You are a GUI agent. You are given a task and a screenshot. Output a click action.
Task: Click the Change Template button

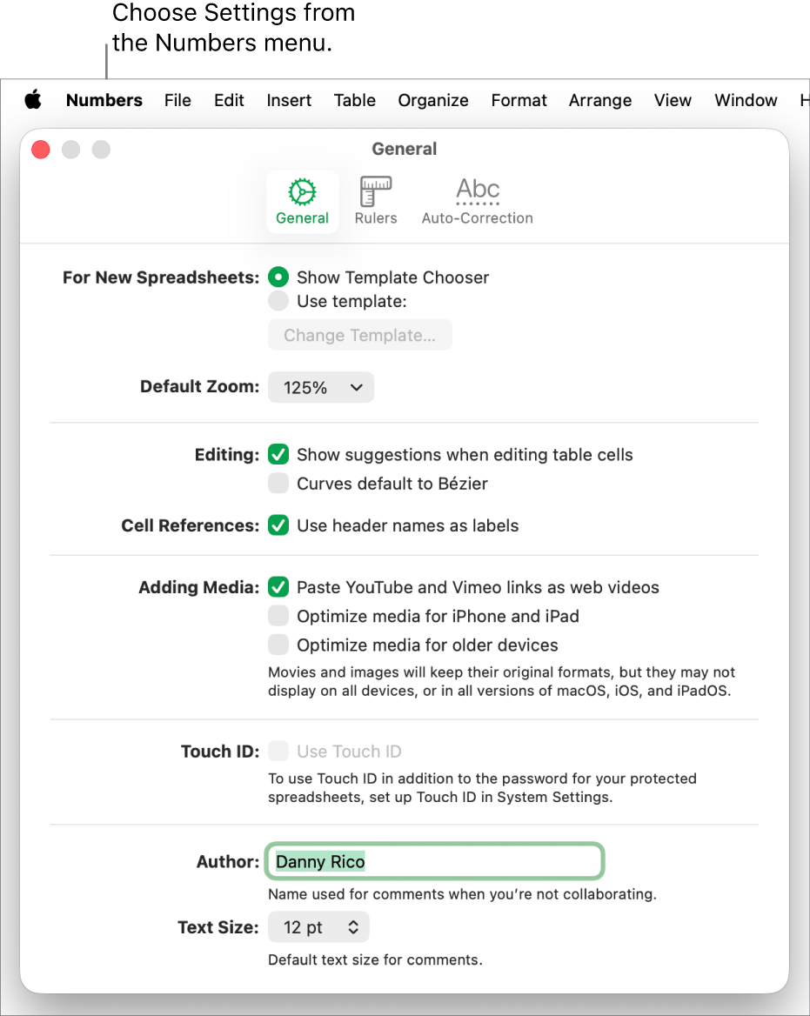point(359,335)
